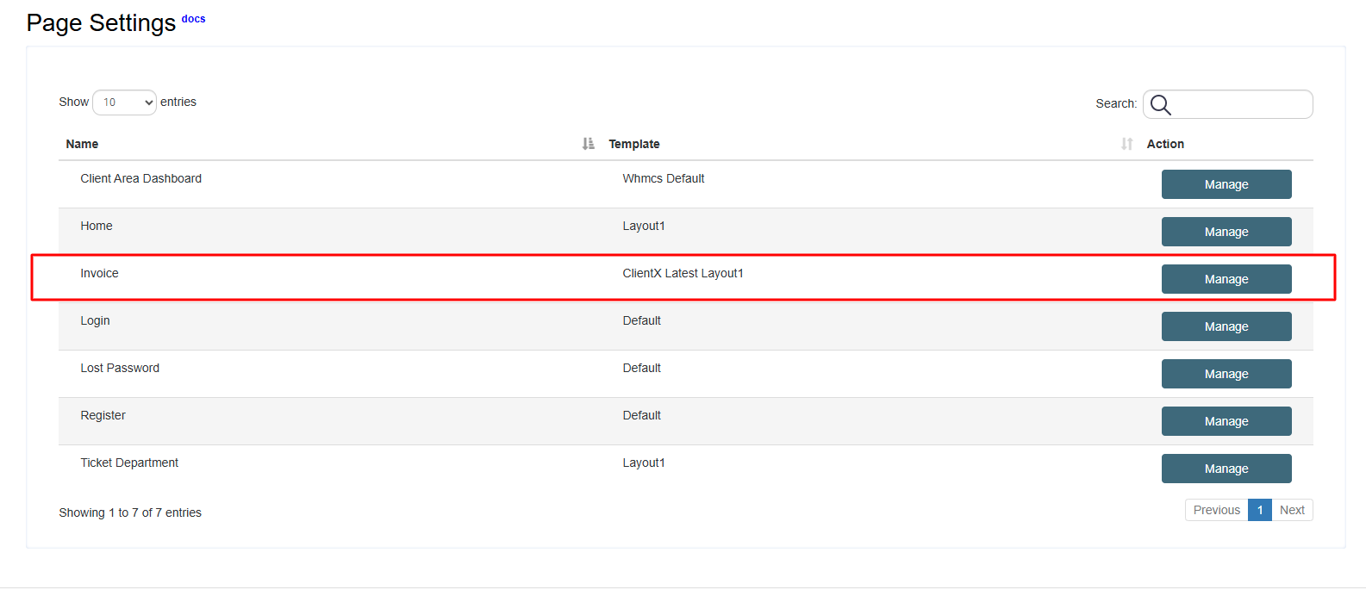Click Manage for the Home page

1226,232
